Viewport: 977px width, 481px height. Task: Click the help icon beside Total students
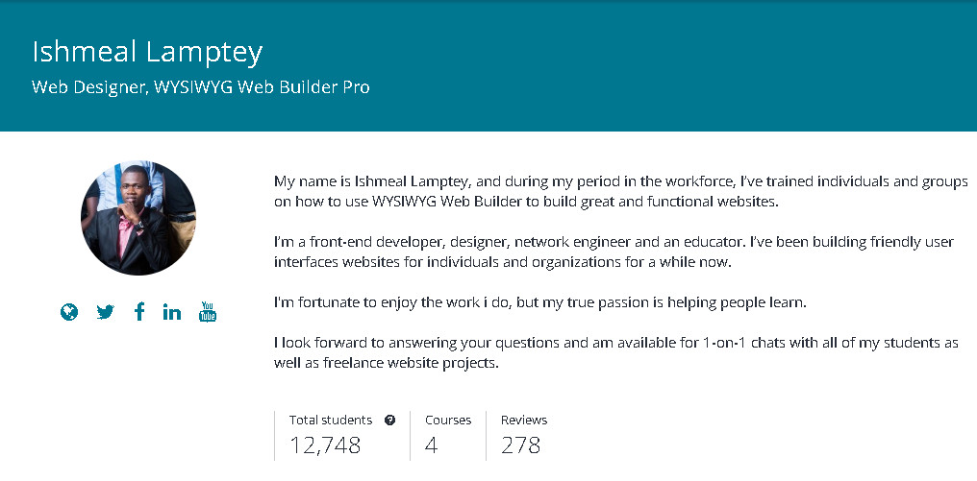tap(389, 421)
